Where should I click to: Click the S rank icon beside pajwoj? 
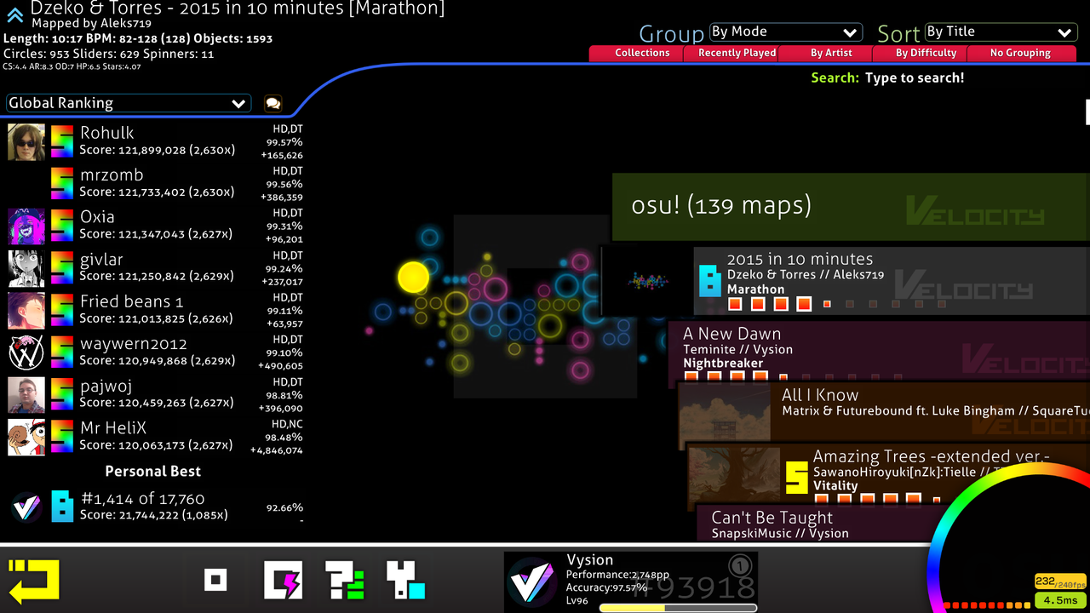62,395
